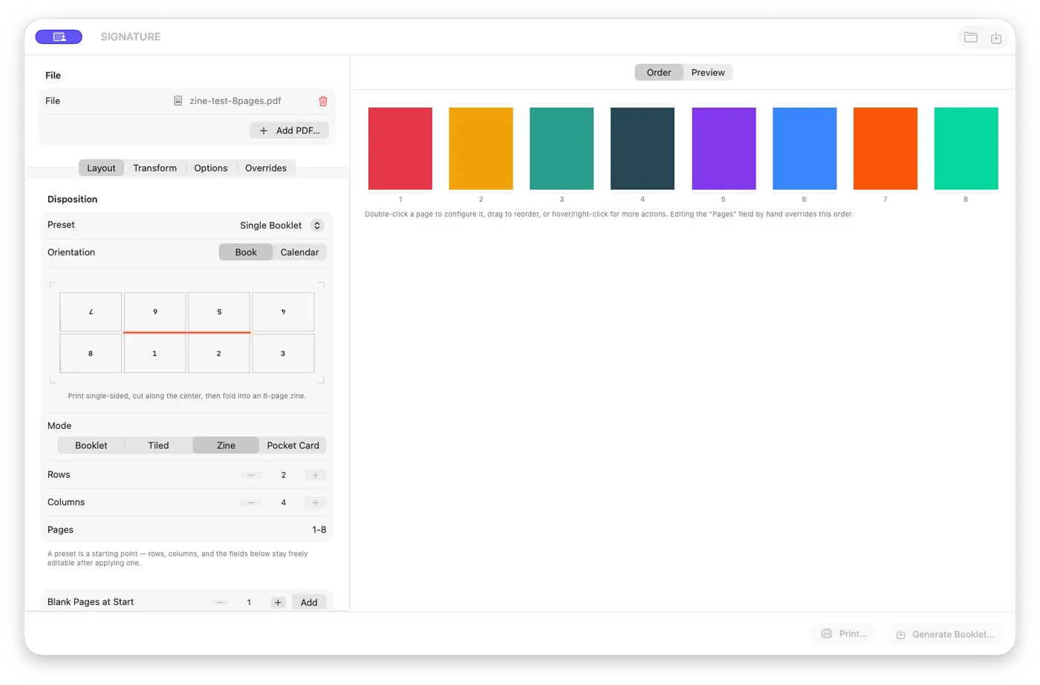Click the purple Signature app icon
Screen dimensions: 1040x685
pyautogui.click(x=59, y=36)
